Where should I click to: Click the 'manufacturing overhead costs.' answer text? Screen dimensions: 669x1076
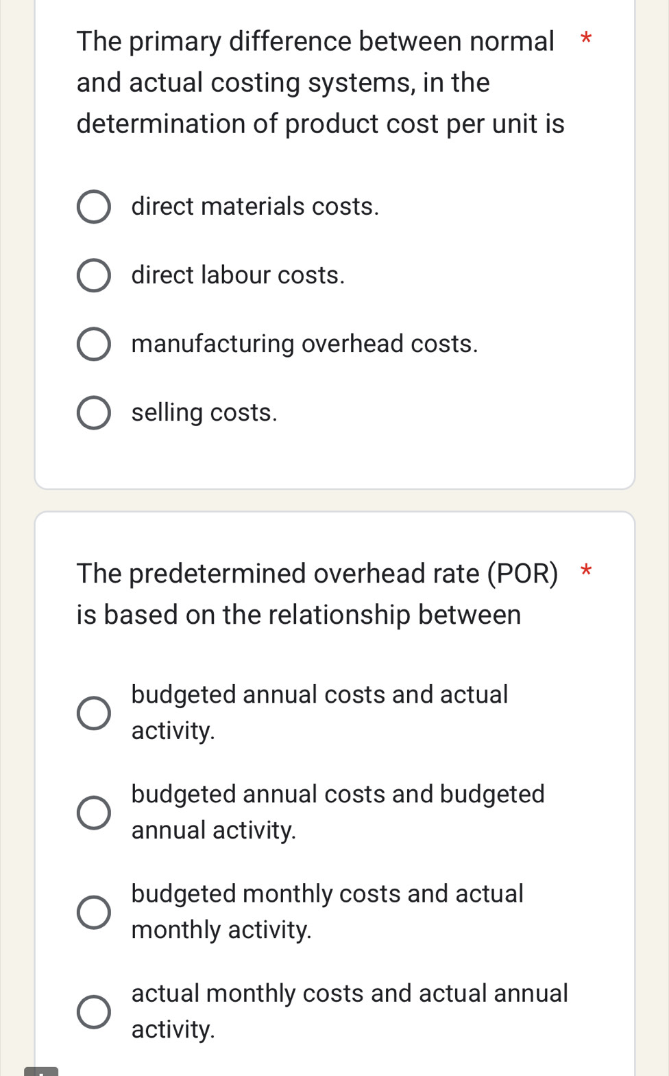[x=304, y=344]
